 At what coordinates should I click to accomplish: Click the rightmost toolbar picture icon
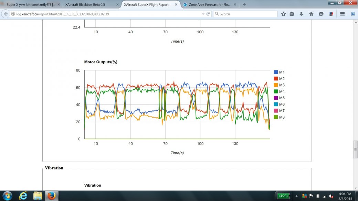coord(353,14)
